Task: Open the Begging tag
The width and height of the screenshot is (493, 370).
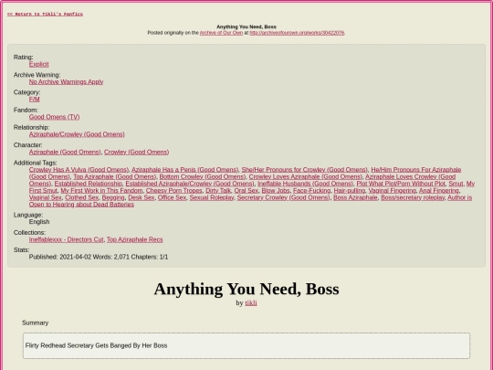Action: [x=113, y=197]
